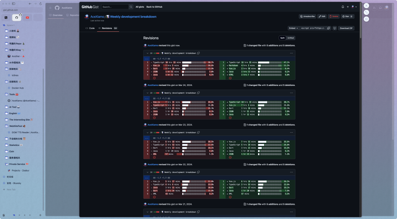Viewport: 397px width, 219px height.
Task: Open the Revisions tab
Action: coord(107,28)
